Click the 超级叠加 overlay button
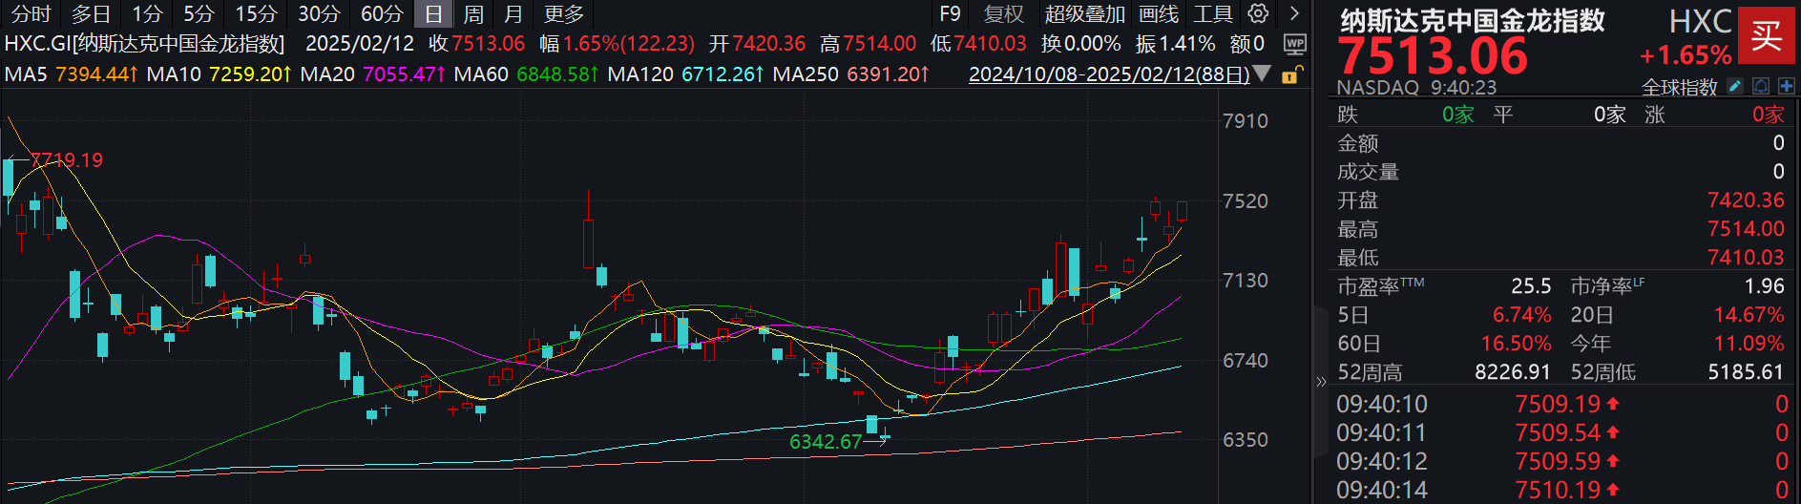The image size is (1801, 504). 1085,14
